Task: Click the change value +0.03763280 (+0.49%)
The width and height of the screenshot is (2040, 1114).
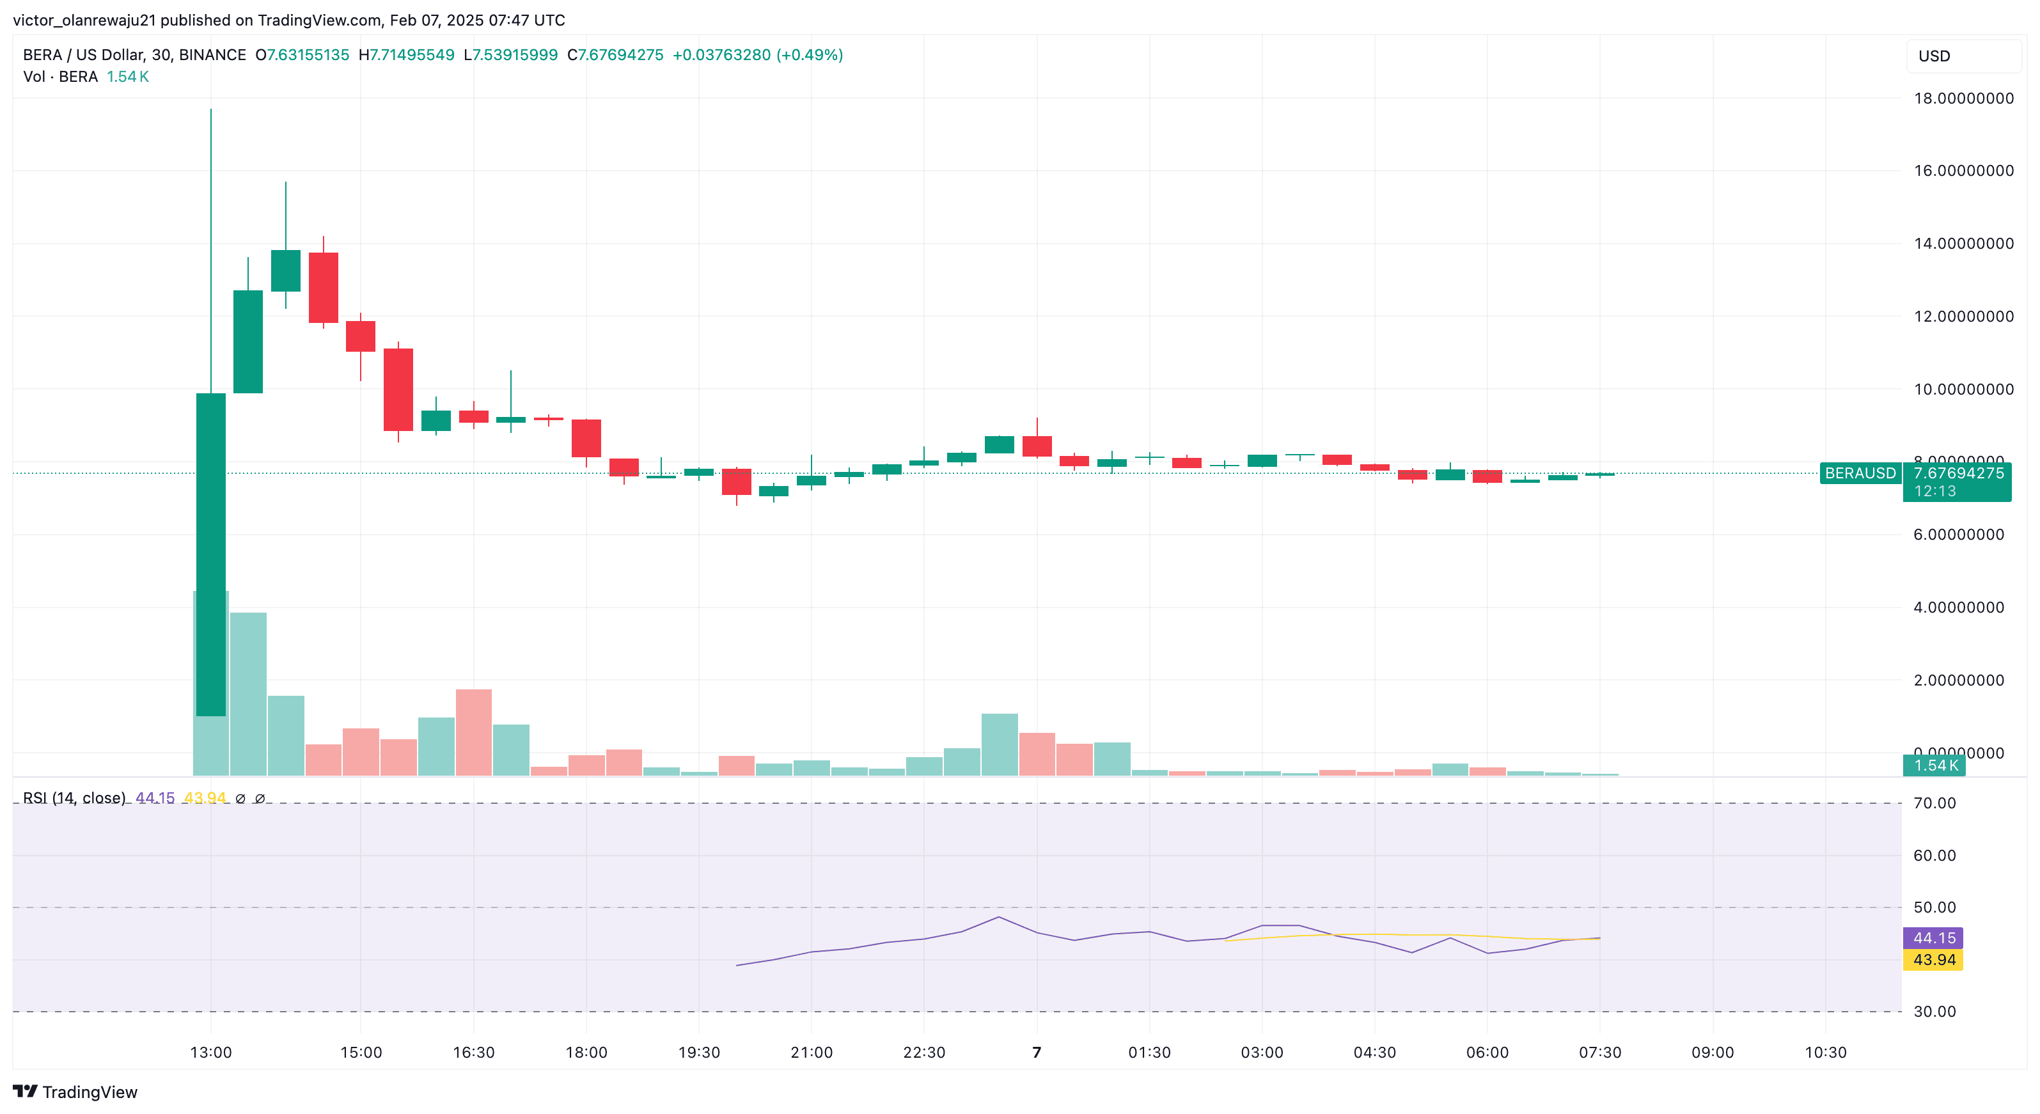Action: pos(758,54)
